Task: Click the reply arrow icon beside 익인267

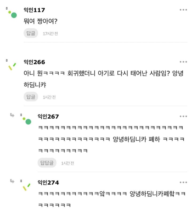Action: [12, 115]
